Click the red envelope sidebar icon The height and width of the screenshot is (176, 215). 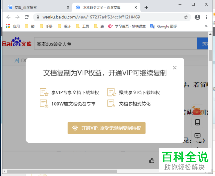(x=197, y=111)
